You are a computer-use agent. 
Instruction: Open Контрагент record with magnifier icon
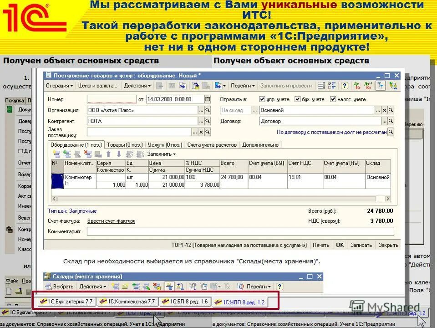coord(208,121)
